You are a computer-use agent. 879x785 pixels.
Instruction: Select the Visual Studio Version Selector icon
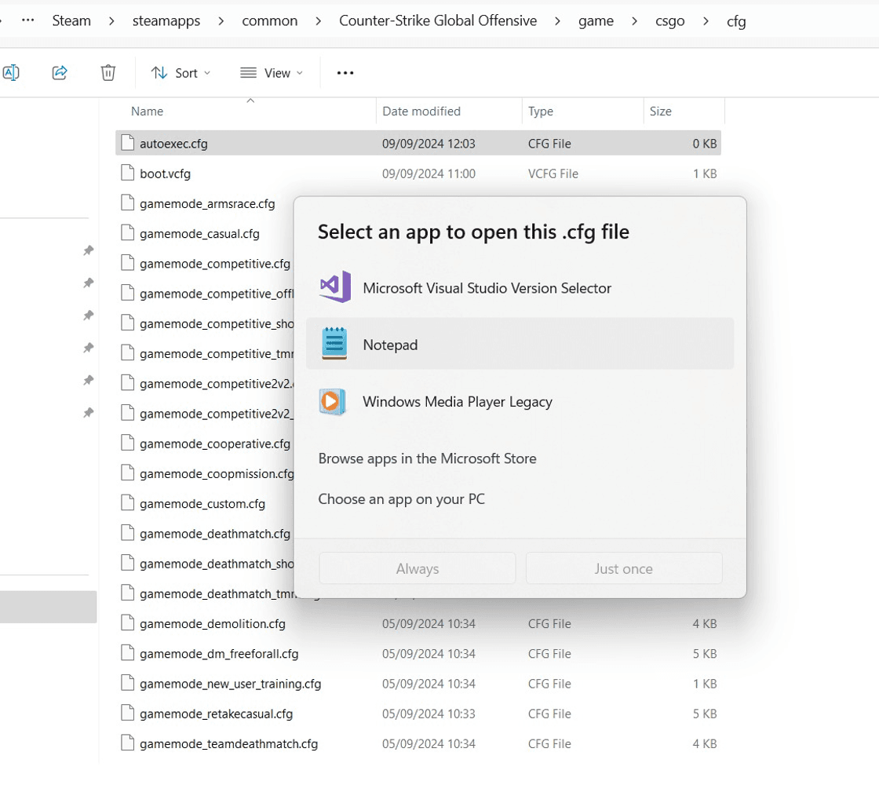(x=334, y=288)
